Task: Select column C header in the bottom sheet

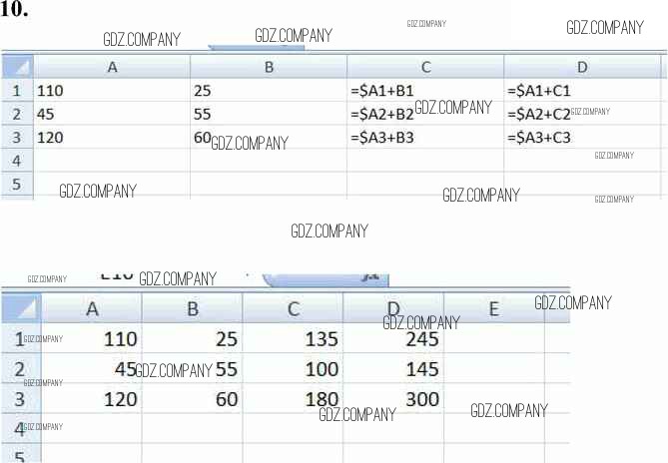Action: tap(293, 308)
